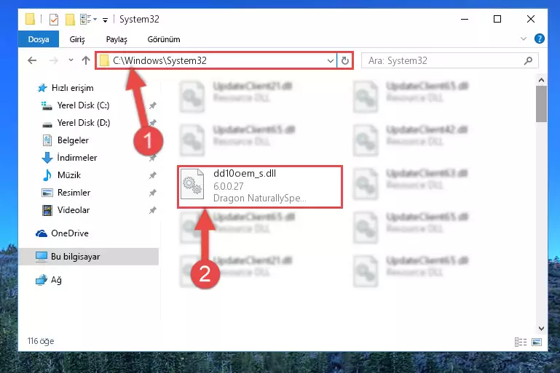Expand the ribbon with the chevron
This screenshot has width=560, height=373.
tap(524, 39)
